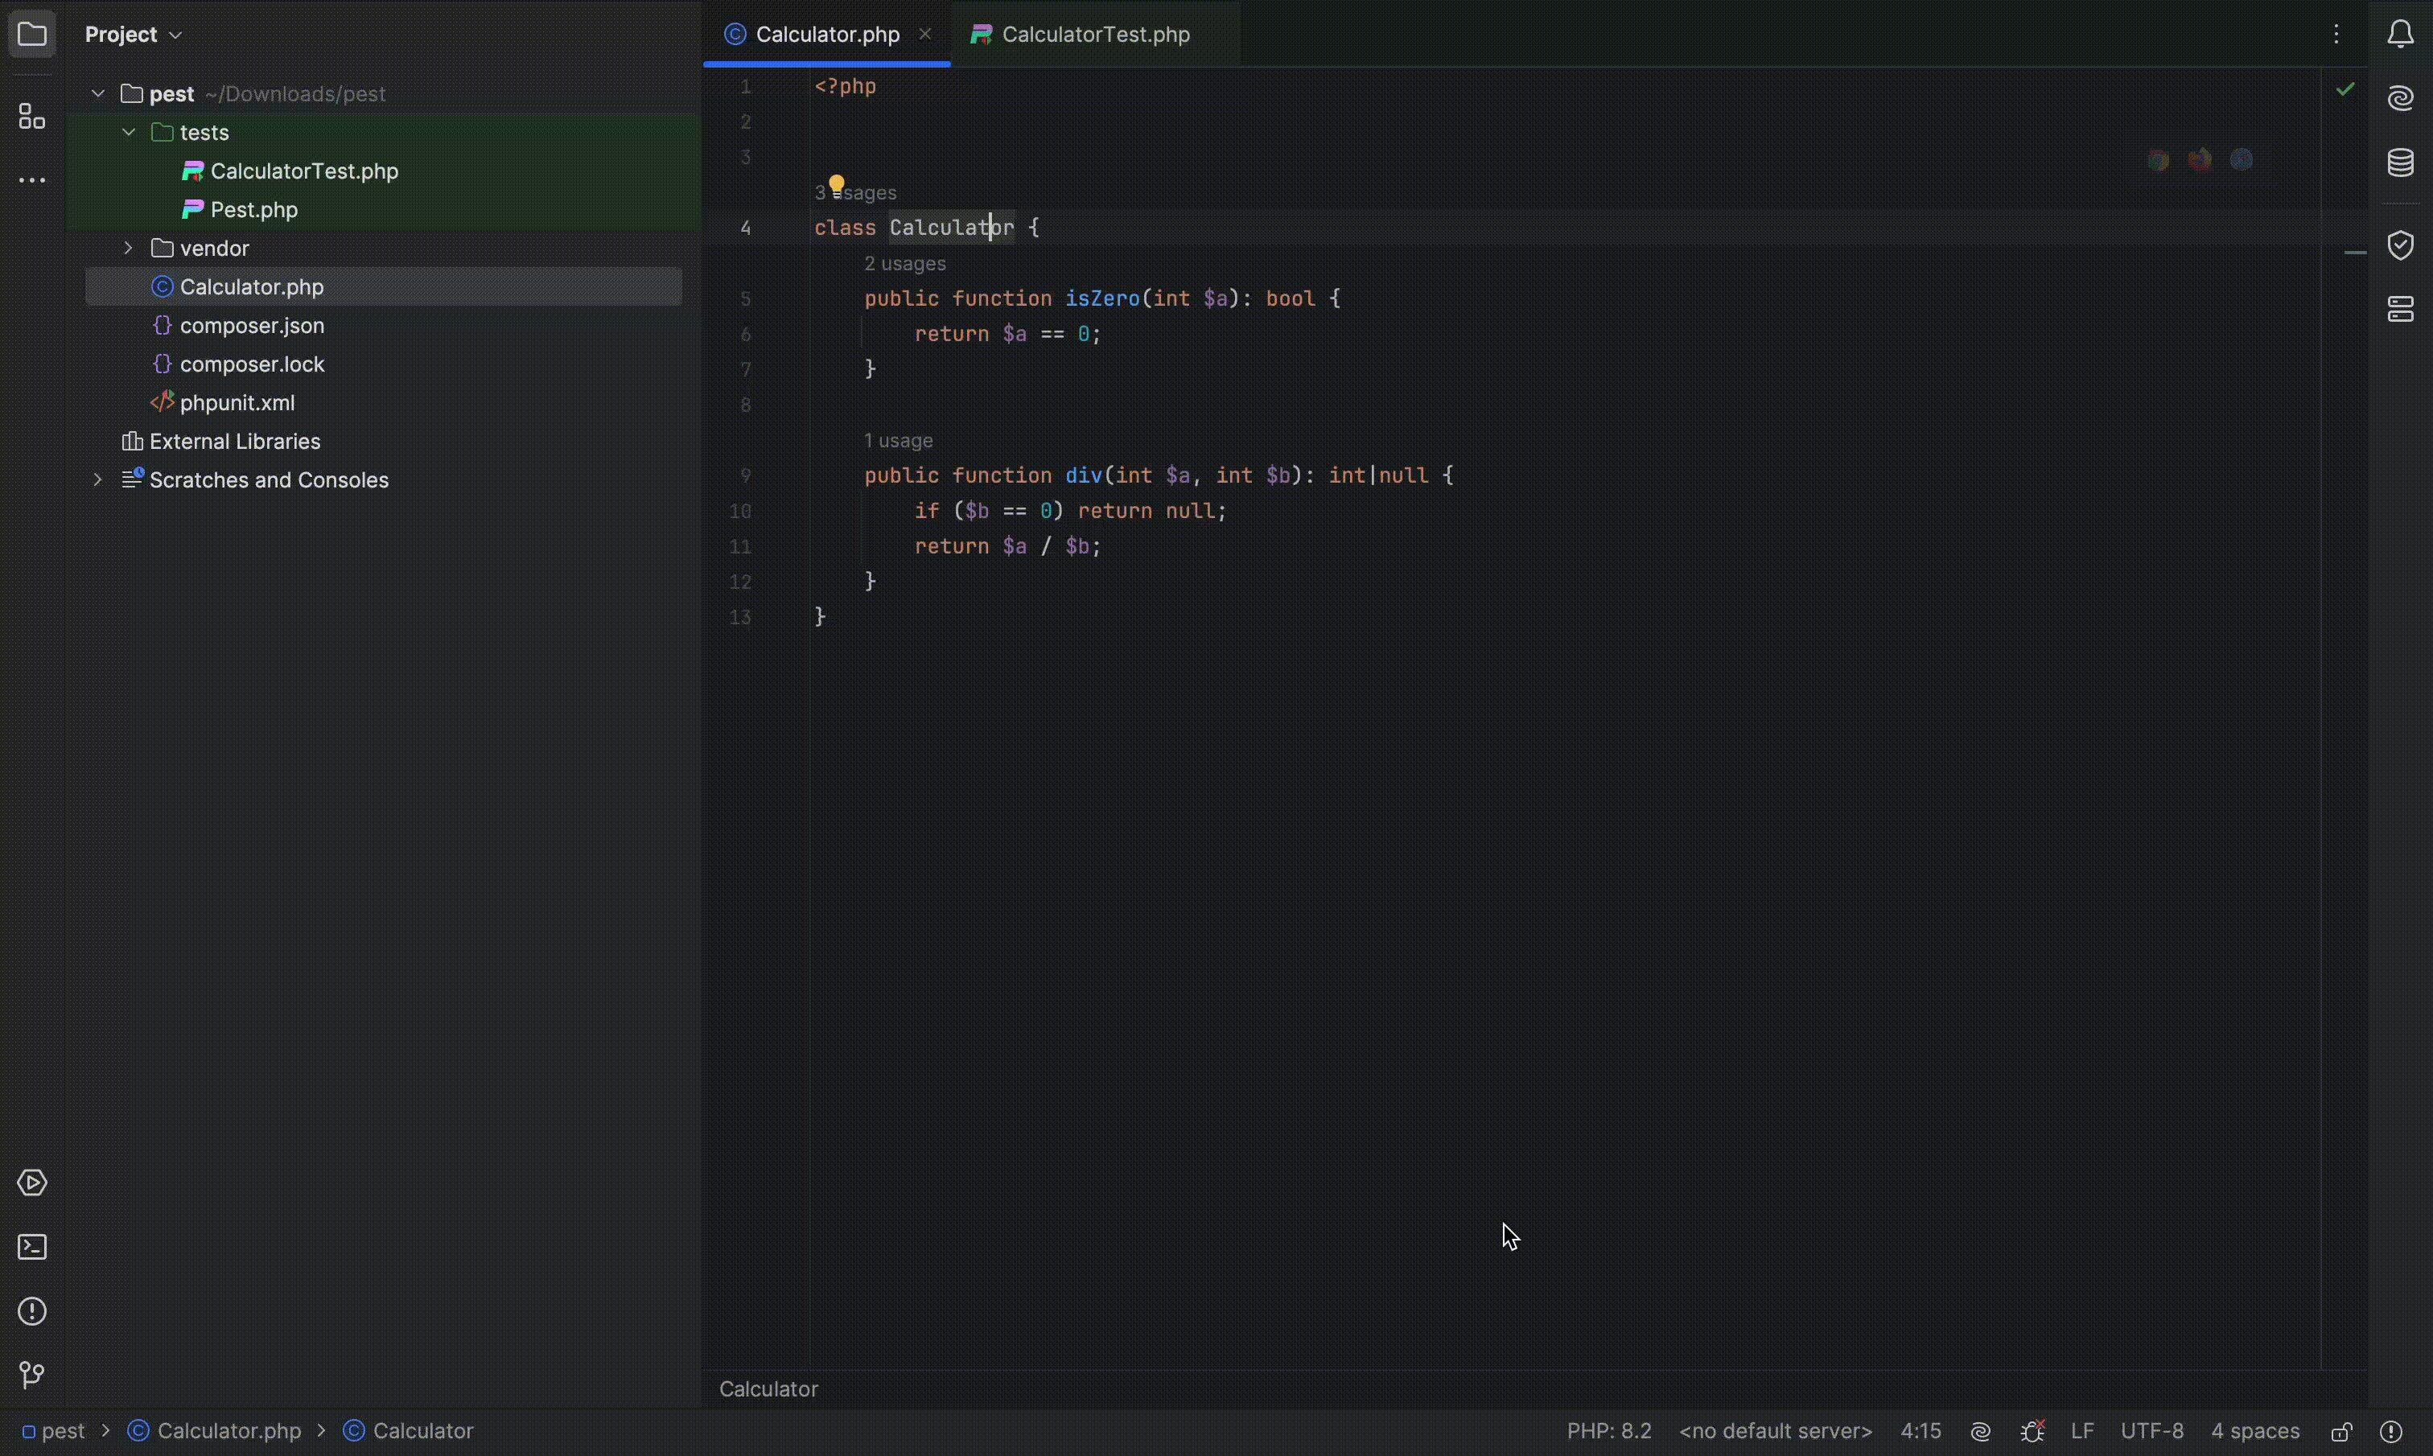
Task: Collapse the tests folder
Action: 129,133
